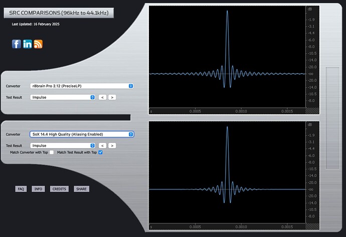The width and height of the screenshot is (346, 237).
Task: Click the hatched corner of the bottom graph
Action: 312,226
